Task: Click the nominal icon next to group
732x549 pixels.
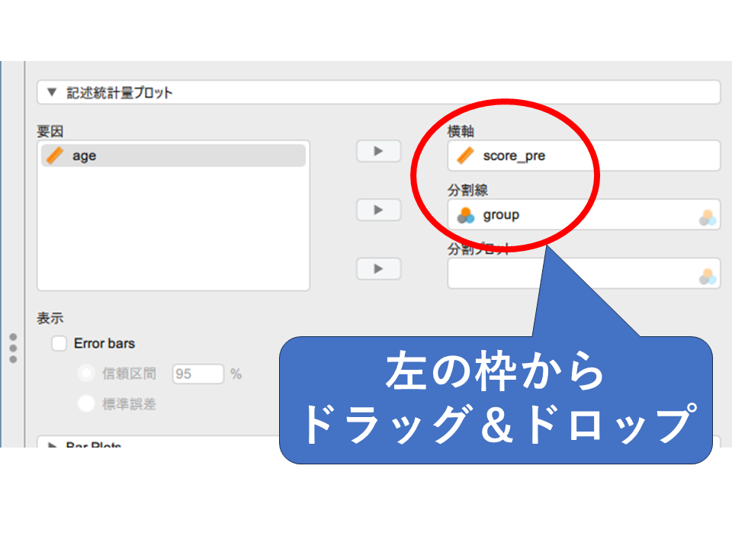Action: coord(465,216)
